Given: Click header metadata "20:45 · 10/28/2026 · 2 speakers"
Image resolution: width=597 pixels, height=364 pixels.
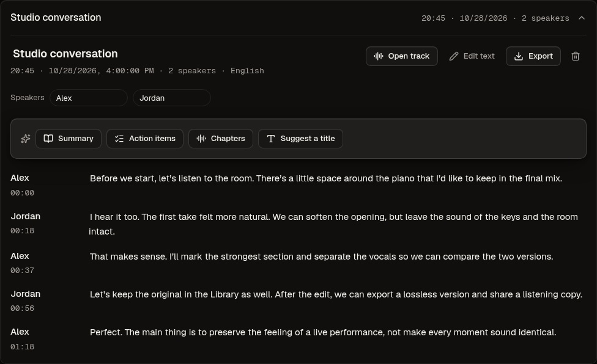Looking at the screenshot, I should pos(495,18).
